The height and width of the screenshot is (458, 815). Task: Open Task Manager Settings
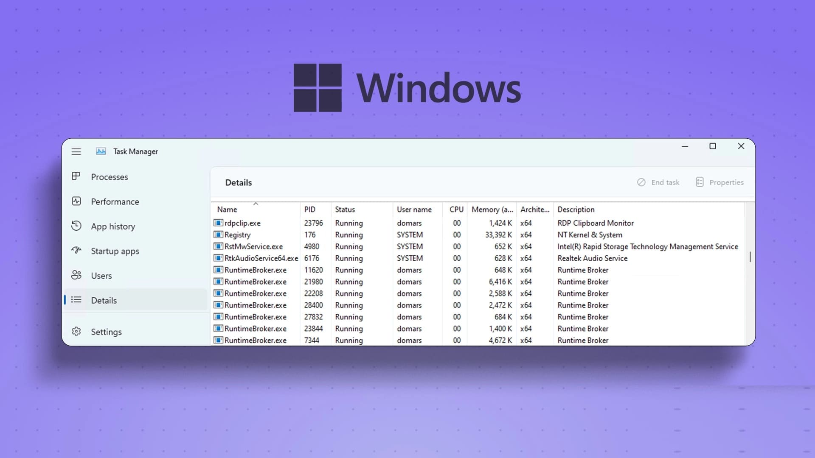[x=136, y=332]
